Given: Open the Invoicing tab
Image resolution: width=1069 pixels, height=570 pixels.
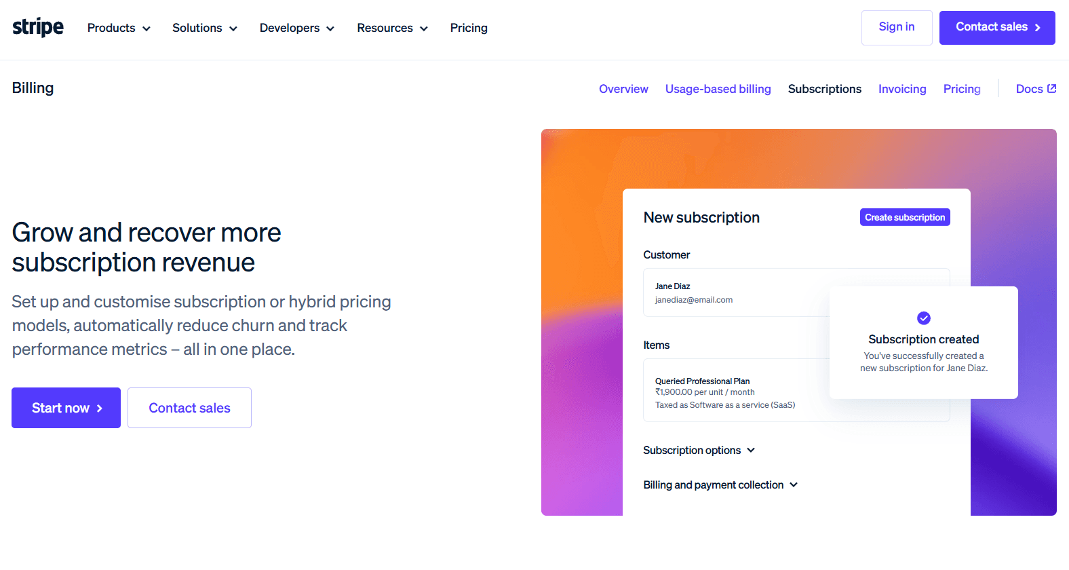Looking at the screenshot, I should 902,89.
